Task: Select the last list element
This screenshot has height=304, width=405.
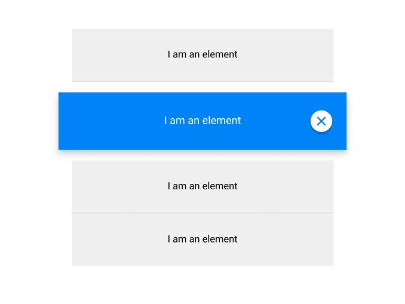Action: tap(202, 239)
